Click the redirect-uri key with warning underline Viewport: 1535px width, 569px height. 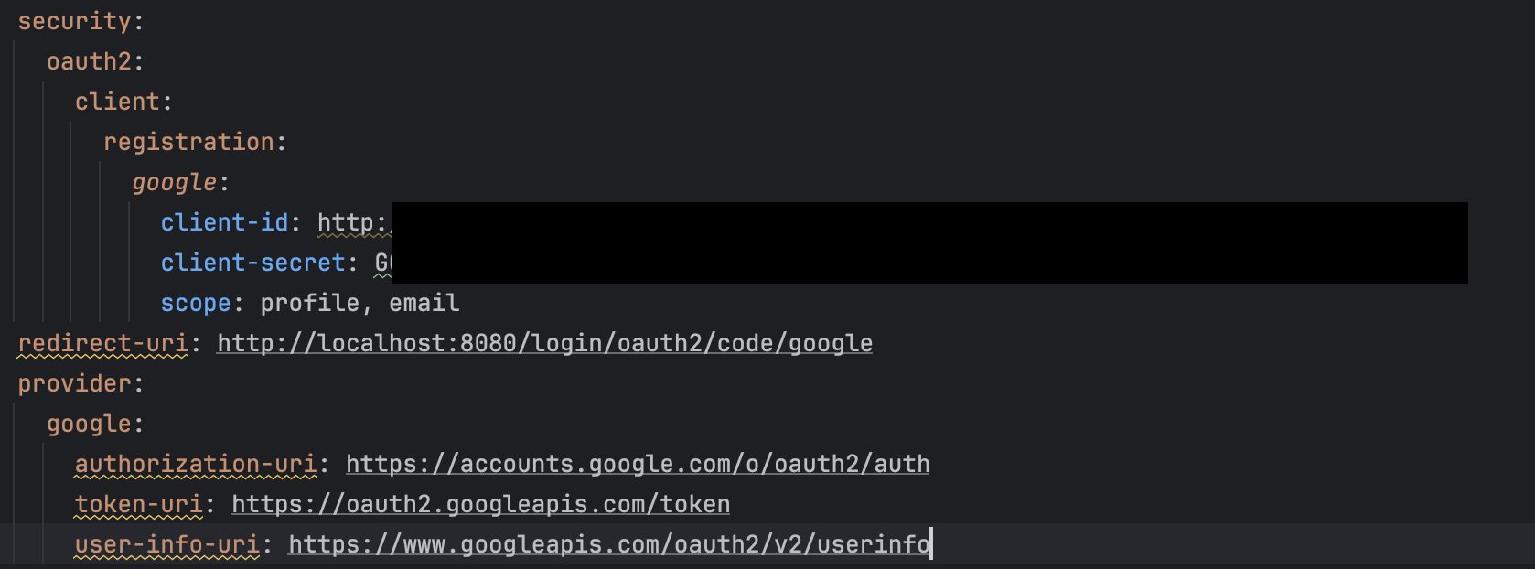103,343
